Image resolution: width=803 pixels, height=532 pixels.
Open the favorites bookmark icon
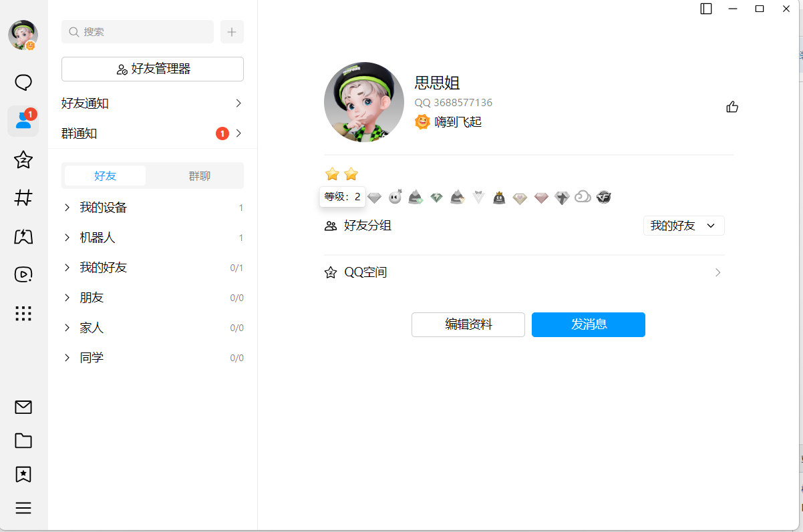[23, 475]
